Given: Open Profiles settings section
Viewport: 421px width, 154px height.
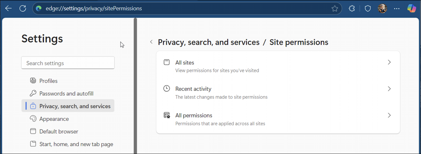Looking at the screenshot, I should coord(68,81).
